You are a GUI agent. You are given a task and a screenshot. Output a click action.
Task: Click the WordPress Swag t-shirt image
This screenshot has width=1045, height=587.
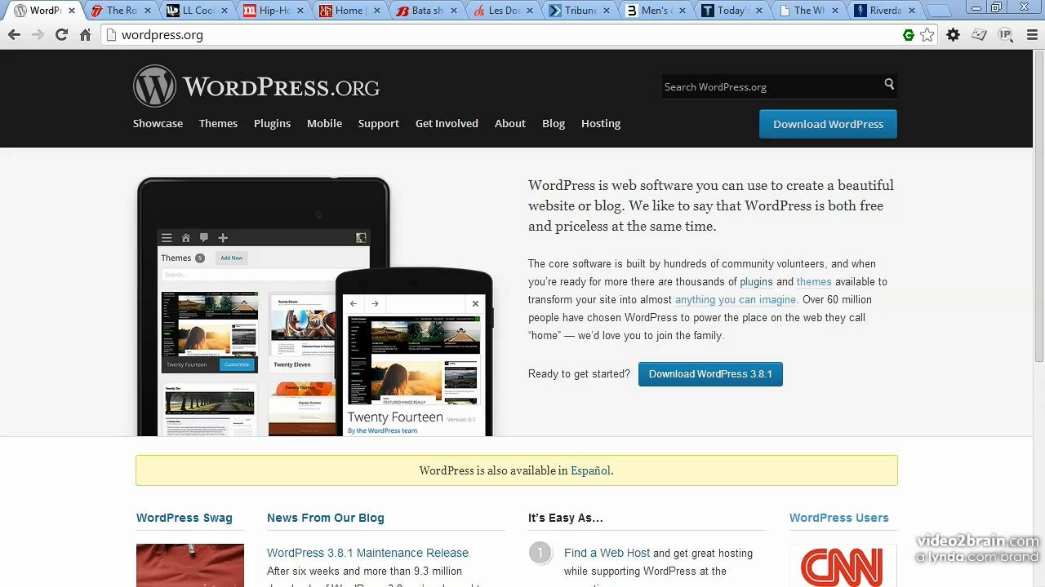[x=190, y=566]
